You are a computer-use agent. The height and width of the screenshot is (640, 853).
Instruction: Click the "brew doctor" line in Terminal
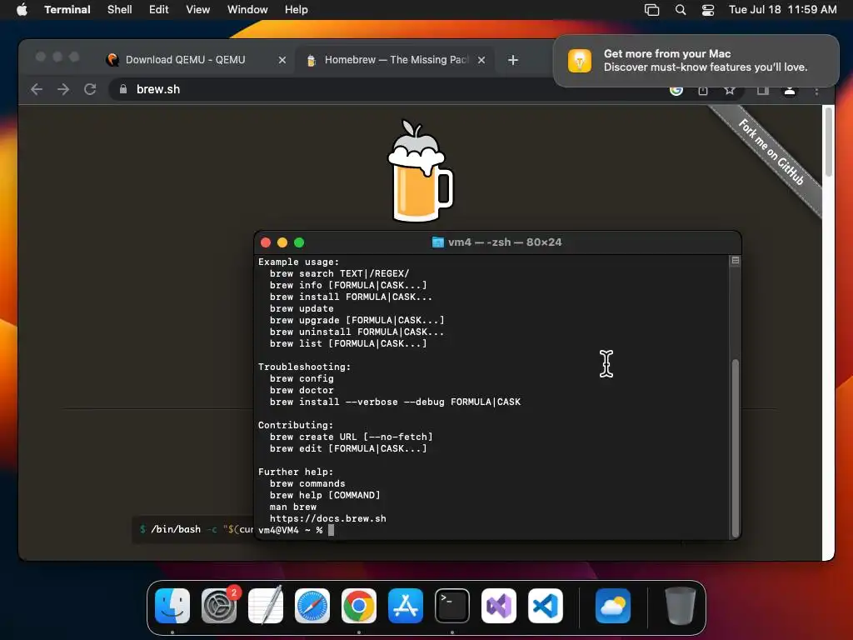pyautogui.click(x=302, y=390)
